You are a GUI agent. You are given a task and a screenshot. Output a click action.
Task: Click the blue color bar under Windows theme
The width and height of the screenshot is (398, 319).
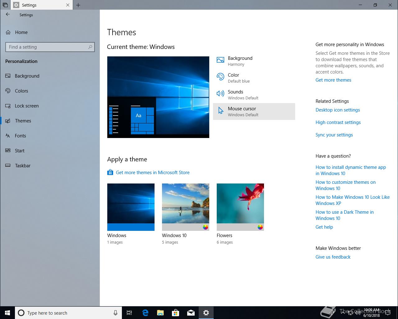[131, 227]
